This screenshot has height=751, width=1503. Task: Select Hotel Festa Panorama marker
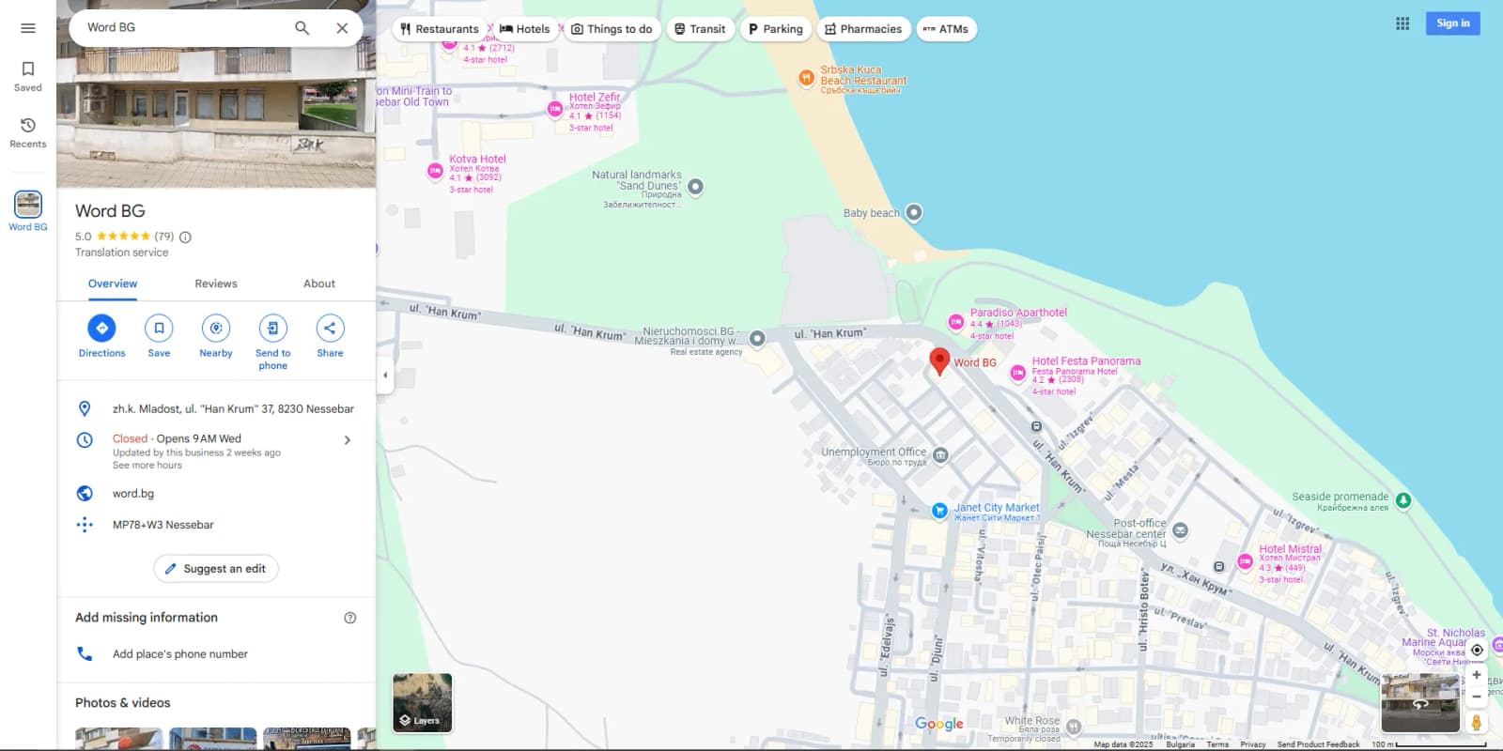(1017, 374)
